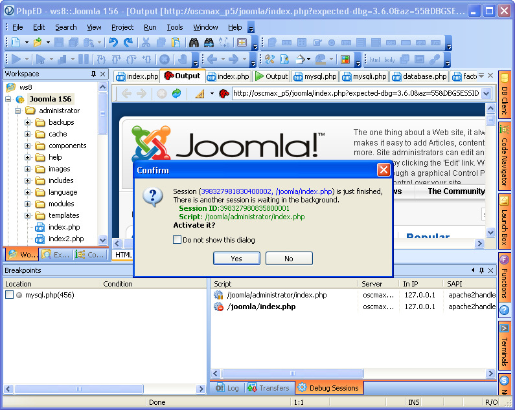Viewport: 515px width, 410px height.
Task: Click the Navigate Back arrow in toolbar
Action: point(212,59)
